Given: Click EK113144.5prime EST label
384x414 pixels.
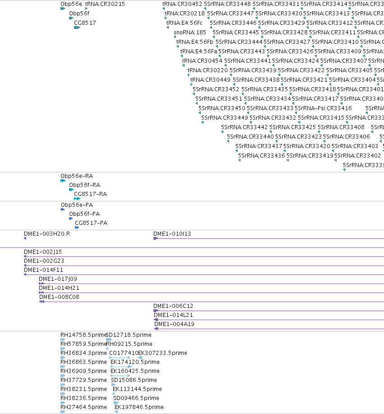Looking at the screenshot, I should pyautogui.click(x=137, y=389).
